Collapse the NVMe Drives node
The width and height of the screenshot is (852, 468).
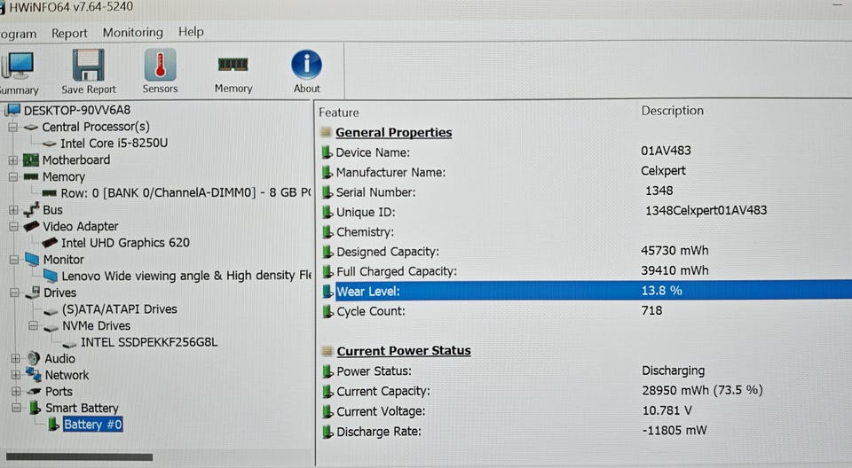[33, 326]
